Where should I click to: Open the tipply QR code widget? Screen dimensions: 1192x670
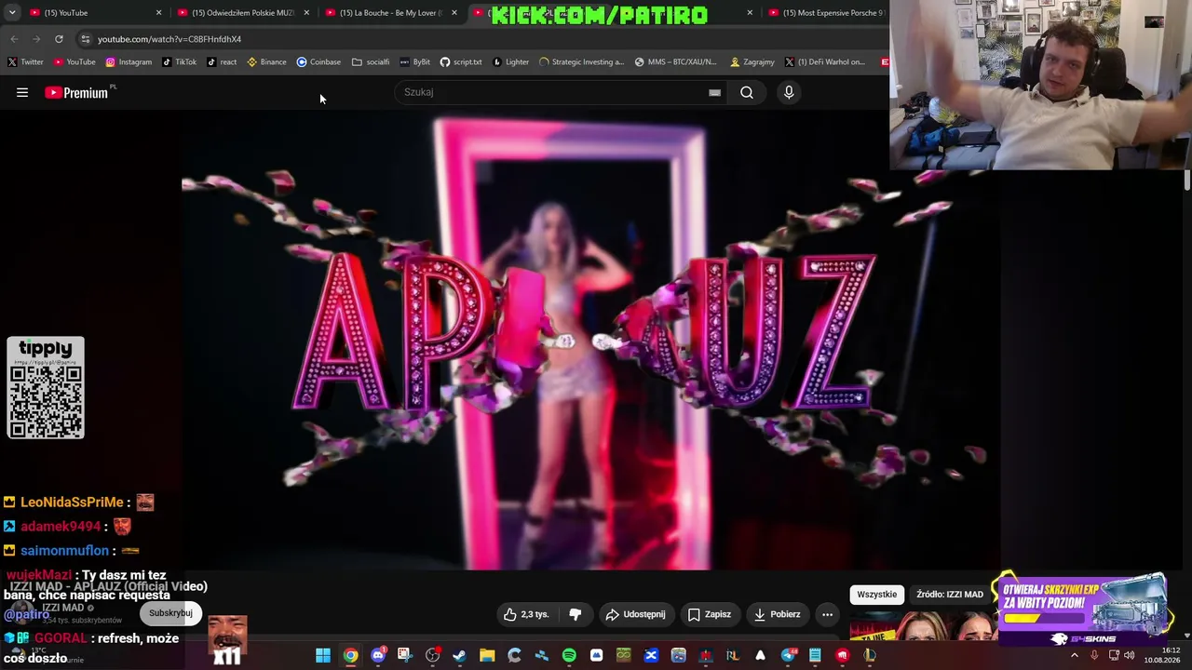[x=46, y=387]
